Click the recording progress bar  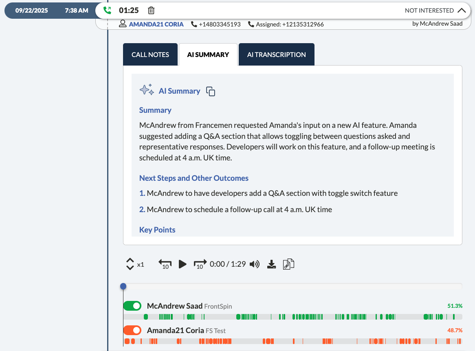click(x=292, y=286)
